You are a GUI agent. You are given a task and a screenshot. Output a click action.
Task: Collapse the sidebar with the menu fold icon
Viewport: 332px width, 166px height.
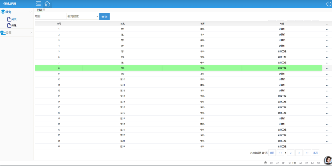pyautogui.click(x=38, y=4)
